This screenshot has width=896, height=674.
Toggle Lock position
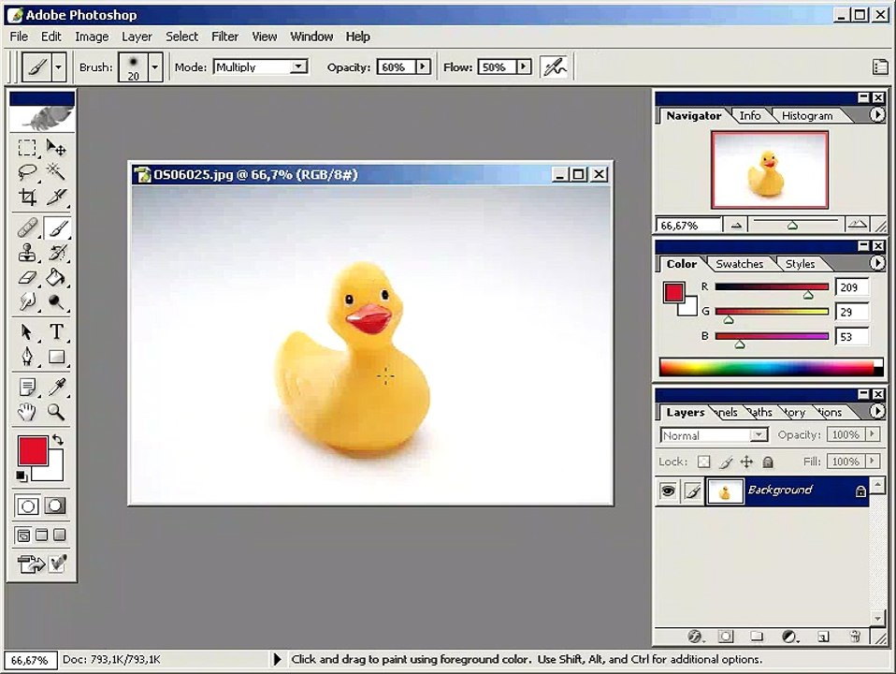pyautogui.click(x=747, y=462)
